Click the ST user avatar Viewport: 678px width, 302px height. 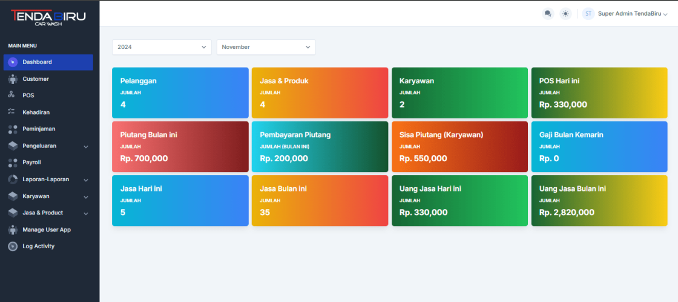(588, 13)
